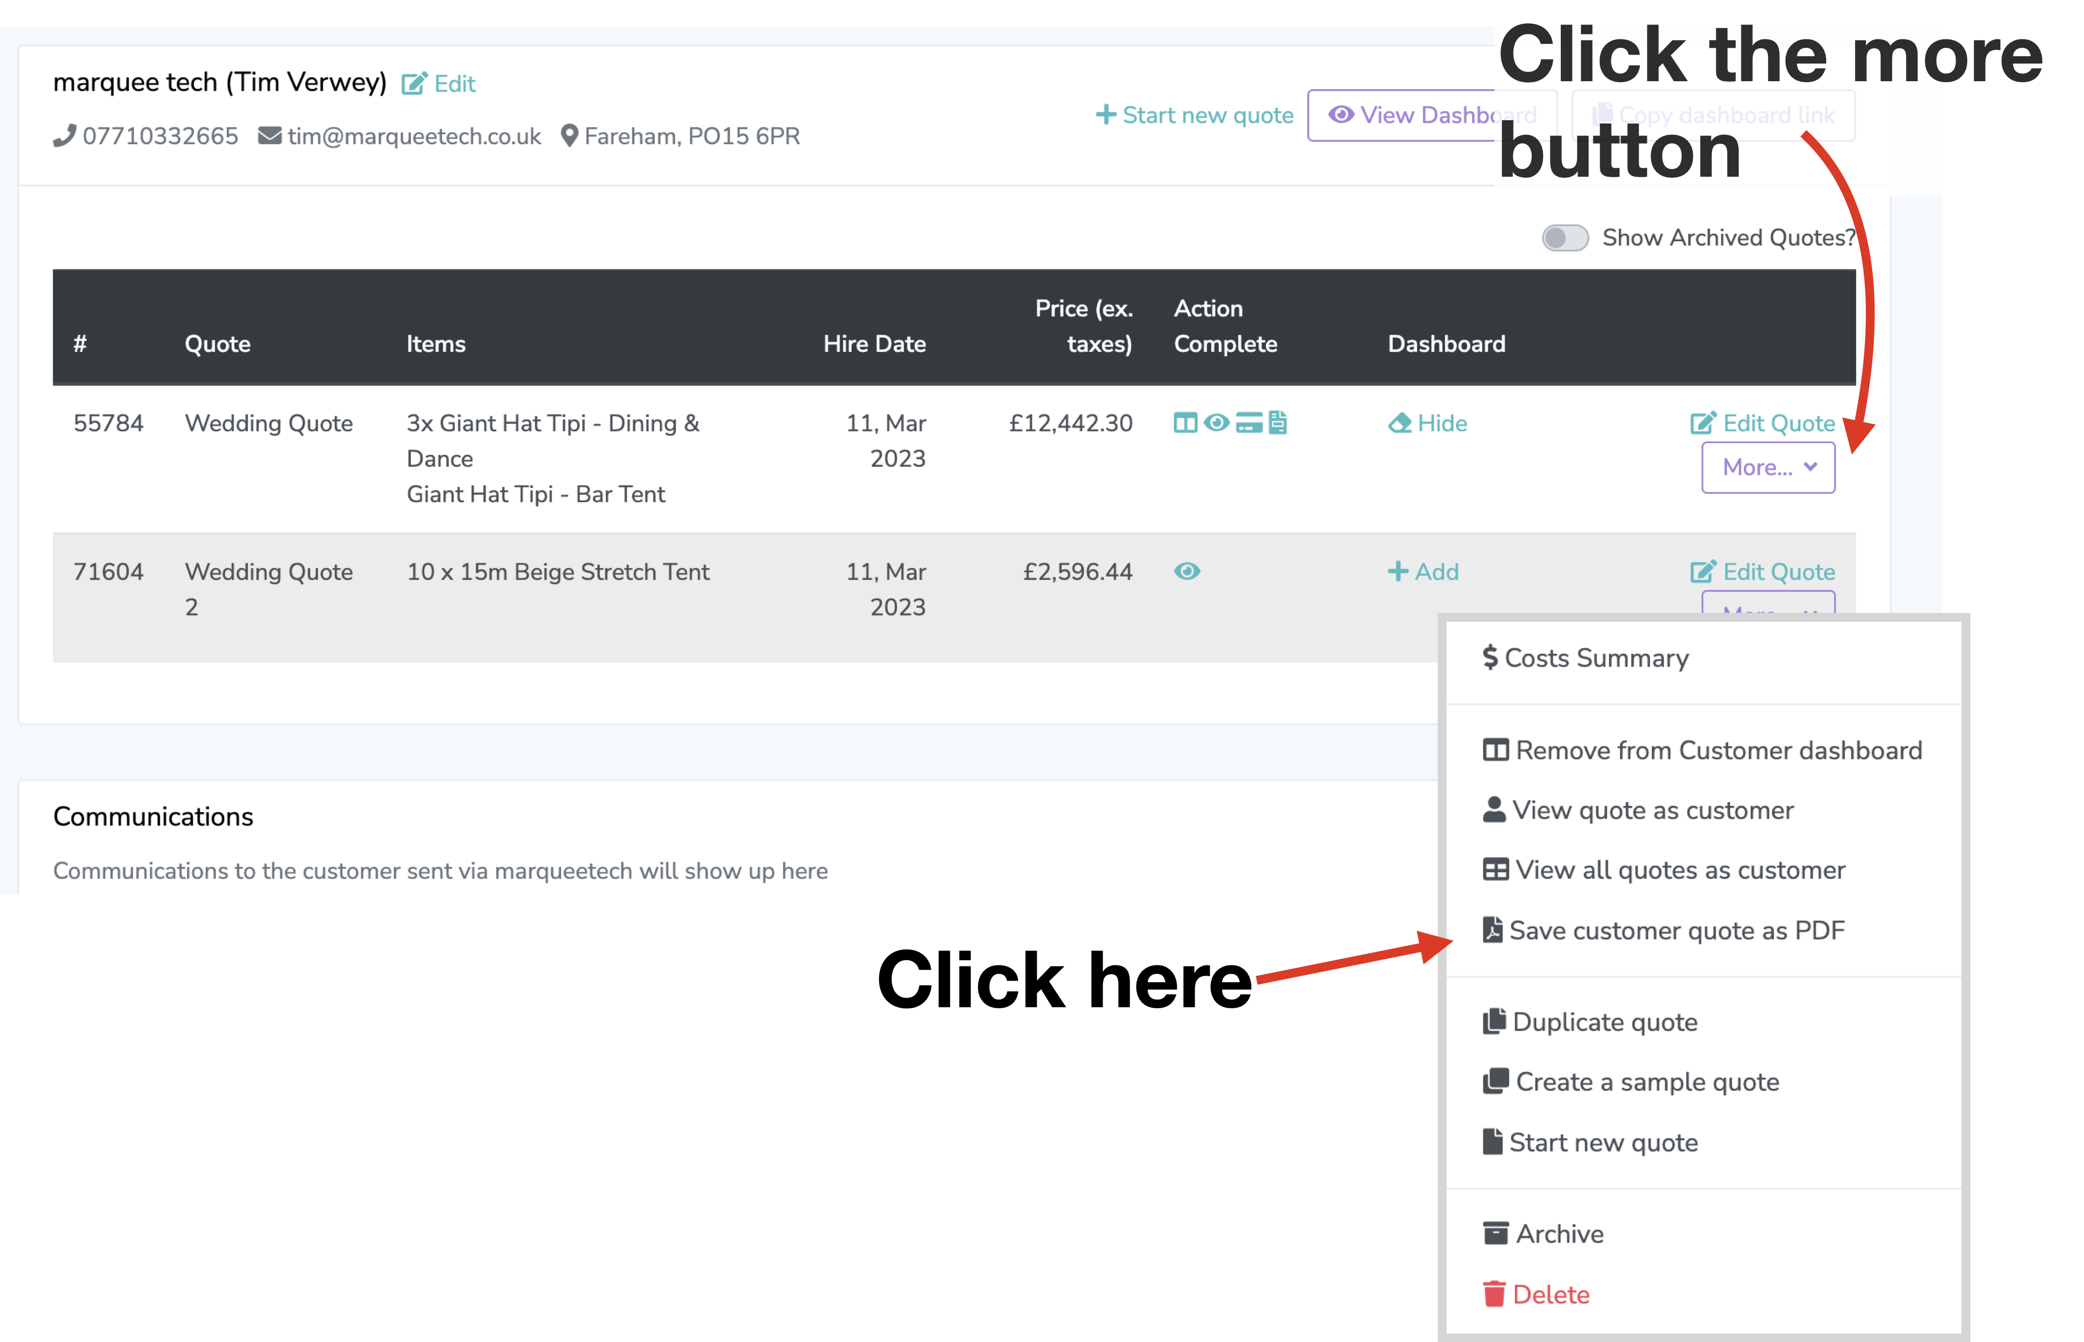Hide quote 55784 from the dashboard
2084x1342 pixels.
tap(1427, 423)
